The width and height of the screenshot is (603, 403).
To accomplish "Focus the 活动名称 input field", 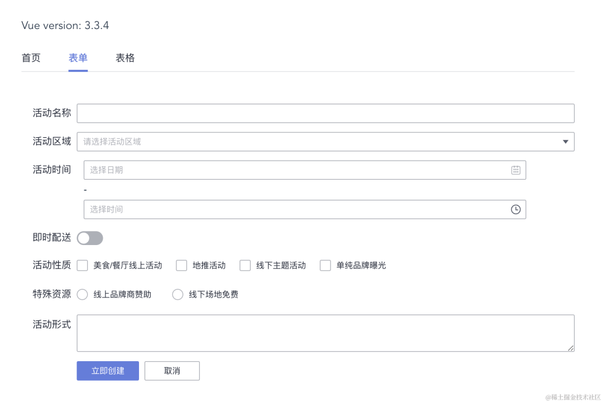I will pyautogui.click(x=326, y=113).
